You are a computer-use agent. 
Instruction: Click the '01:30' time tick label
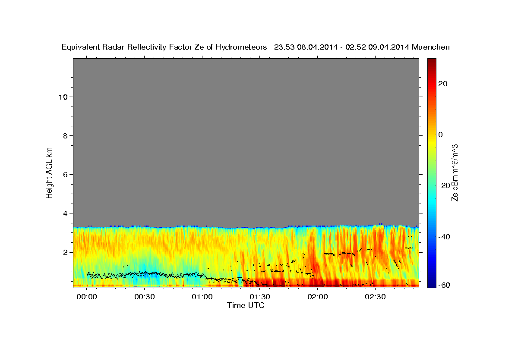click(x=260, y=297)
